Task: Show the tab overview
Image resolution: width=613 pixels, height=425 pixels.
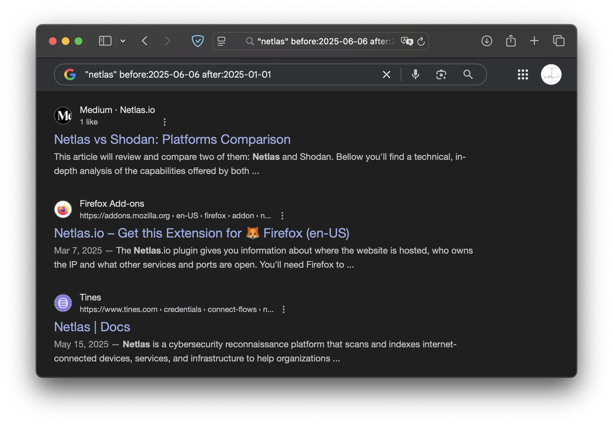Action: click(559, 41)
